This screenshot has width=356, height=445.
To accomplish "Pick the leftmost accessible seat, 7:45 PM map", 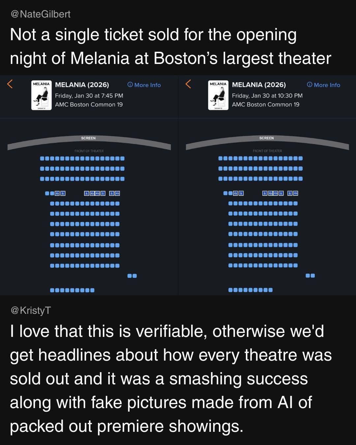I will click(58, 193).
